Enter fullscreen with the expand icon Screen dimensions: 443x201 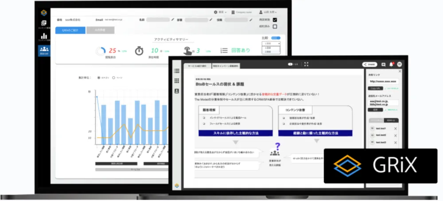(x=306, y=64)
